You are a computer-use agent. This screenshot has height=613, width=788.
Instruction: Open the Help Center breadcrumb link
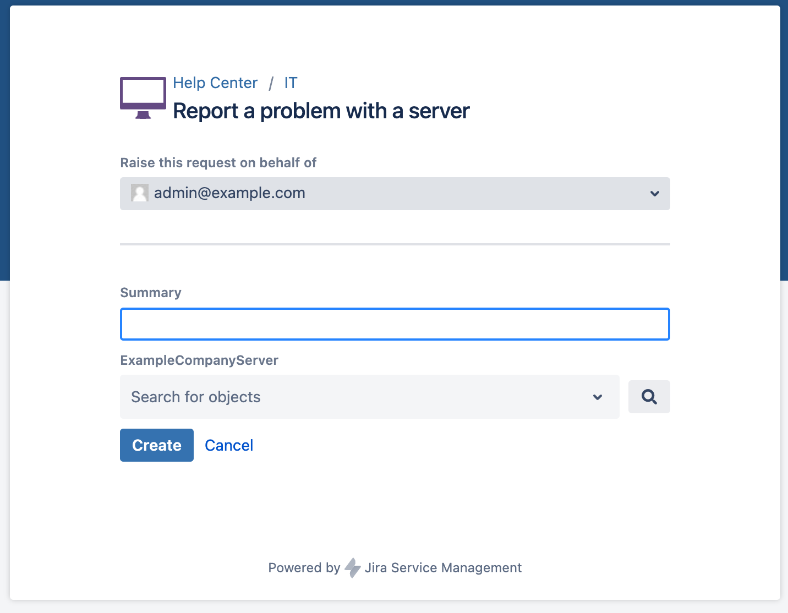pyautogui.click(x=215, y=83)
